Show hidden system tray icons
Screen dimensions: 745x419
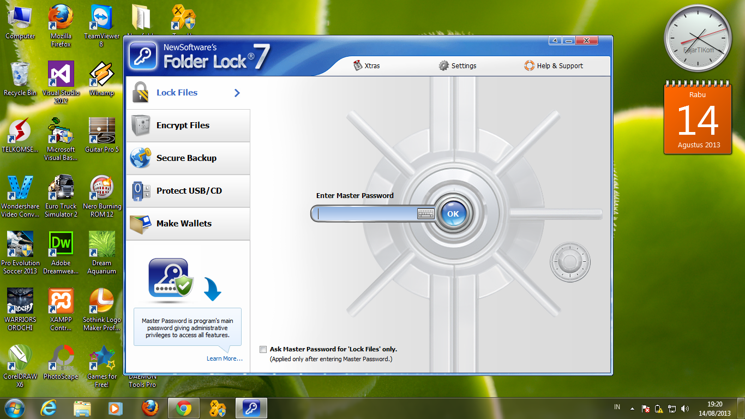pyautogui.click(x=632, y=409)
